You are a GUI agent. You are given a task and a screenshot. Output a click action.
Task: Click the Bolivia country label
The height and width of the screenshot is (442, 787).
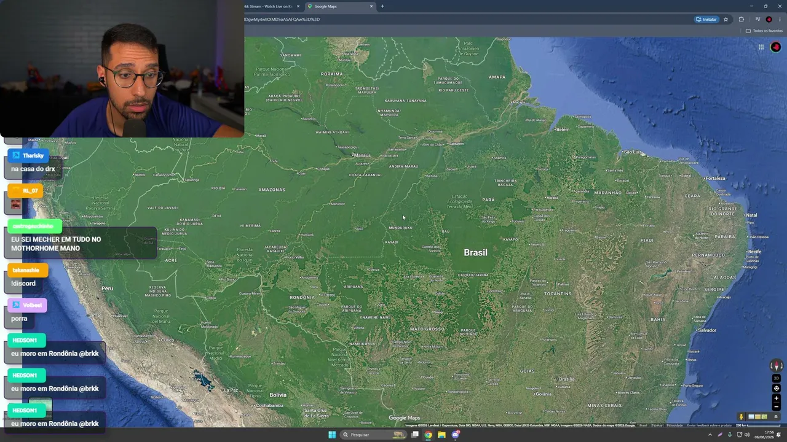[278, 395]
